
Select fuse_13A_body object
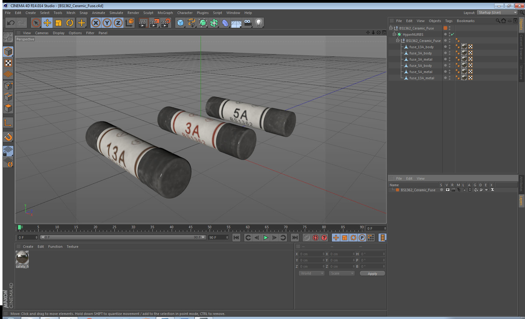point(421,47)
